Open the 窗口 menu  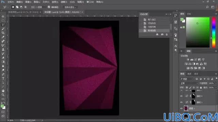[x=90, y=2]
